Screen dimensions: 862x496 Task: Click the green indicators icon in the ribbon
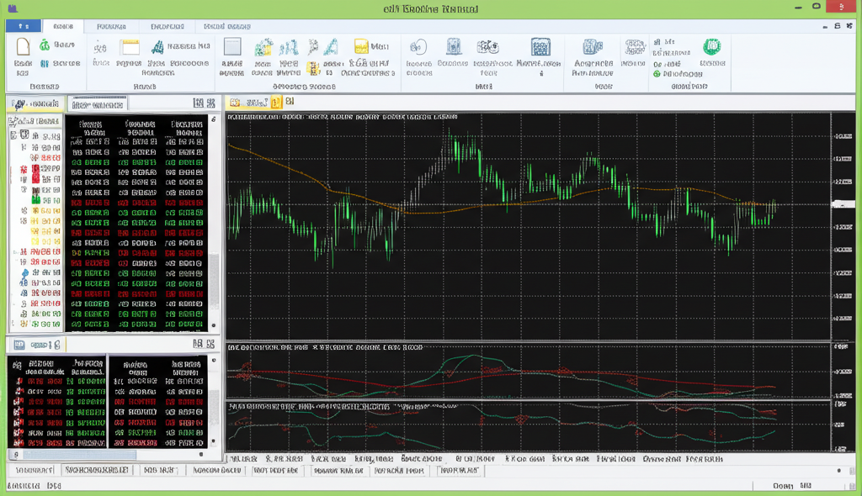pos(711,46)
